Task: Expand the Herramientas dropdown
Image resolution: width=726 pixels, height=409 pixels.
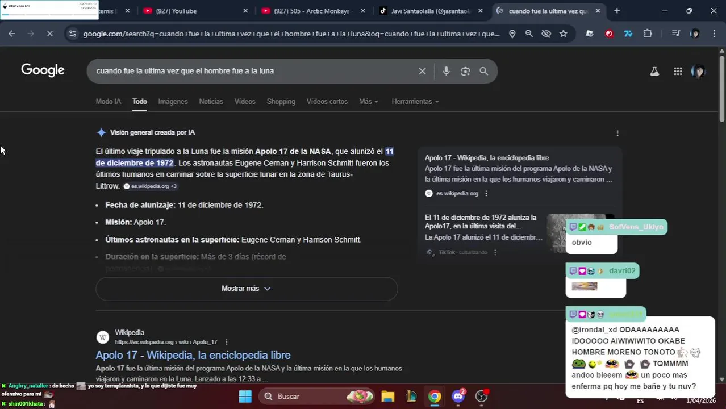Action: [415, 101]
